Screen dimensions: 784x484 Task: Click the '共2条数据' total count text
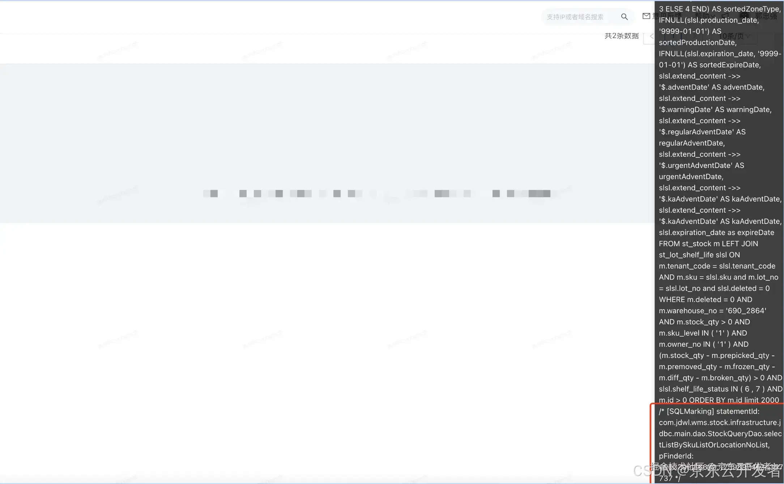click(x=622, y=36)
